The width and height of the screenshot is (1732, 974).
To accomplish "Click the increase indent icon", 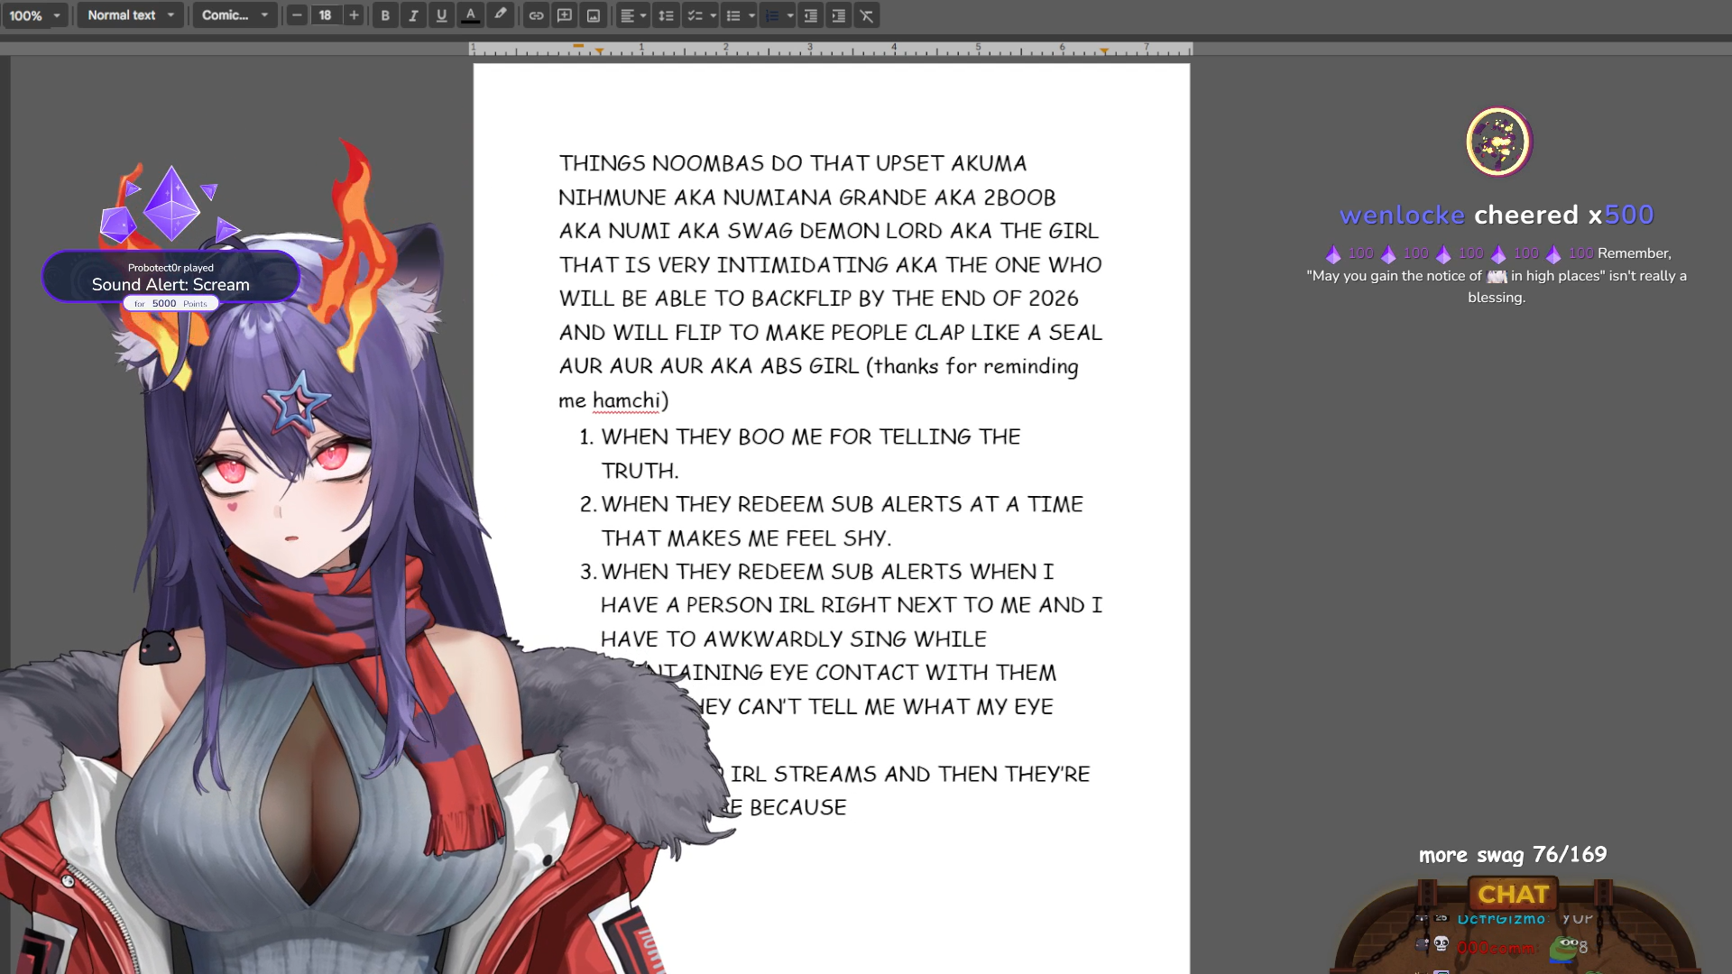I will click(838, 15).
